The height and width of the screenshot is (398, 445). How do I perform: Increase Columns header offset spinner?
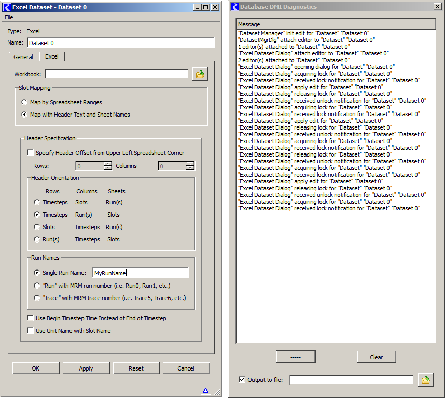(x=190, y=164)
